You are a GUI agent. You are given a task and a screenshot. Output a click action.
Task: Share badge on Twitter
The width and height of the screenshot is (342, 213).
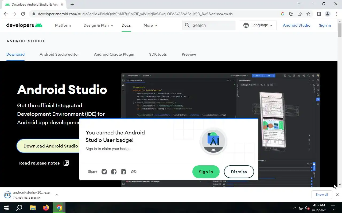click(104, 172)
